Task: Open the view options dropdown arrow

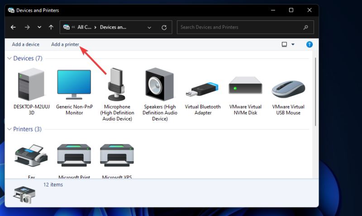Action: click(x=293, y=44)
